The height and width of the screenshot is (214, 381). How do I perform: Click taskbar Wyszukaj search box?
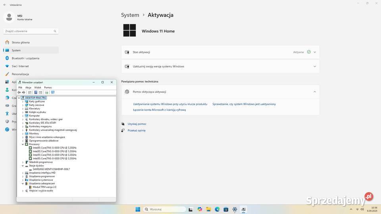tap(164, 209)
